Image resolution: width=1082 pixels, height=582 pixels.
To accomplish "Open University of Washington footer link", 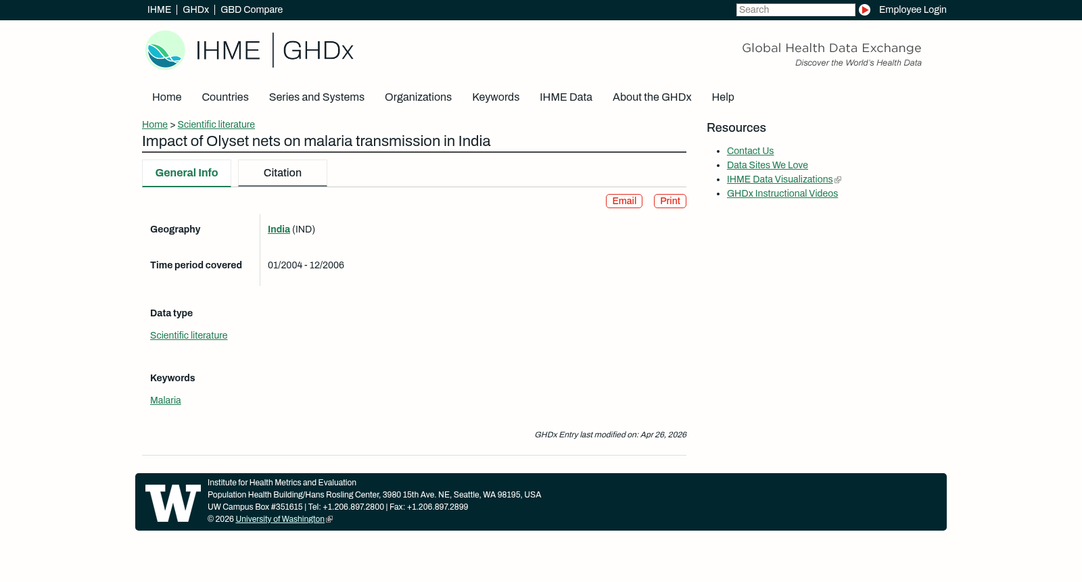I will click(x=280, y=519).
